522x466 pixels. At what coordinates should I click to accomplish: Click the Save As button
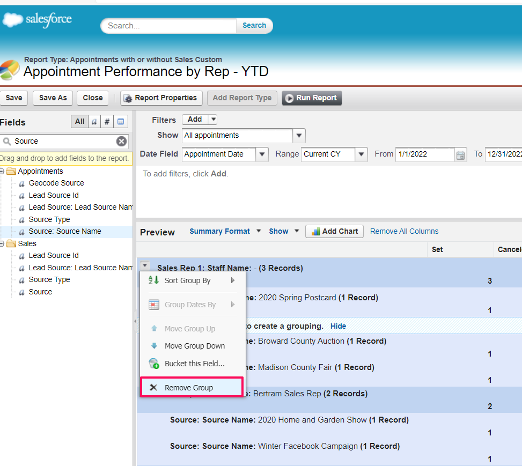[53, 98]
